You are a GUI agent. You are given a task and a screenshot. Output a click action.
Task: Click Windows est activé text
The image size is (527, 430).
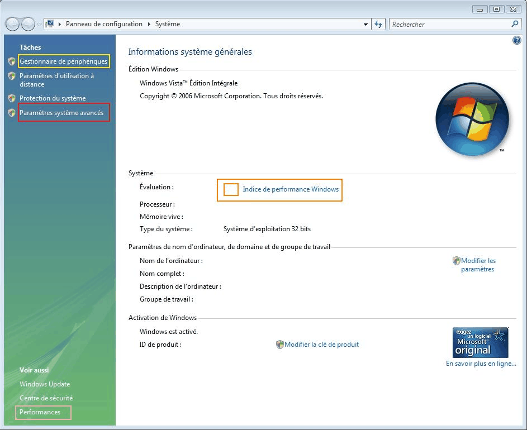click(x=169, y=332)
